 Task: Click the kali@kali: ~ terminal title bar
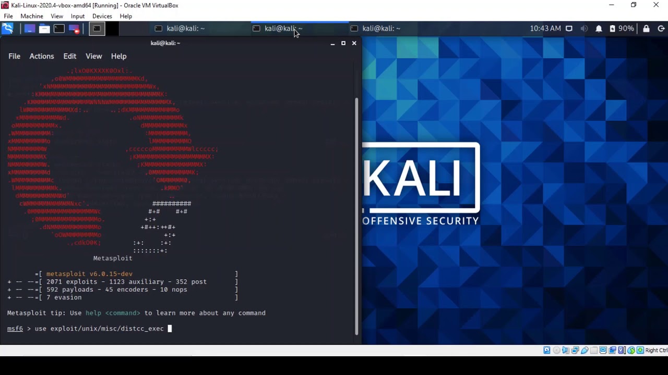165,43
